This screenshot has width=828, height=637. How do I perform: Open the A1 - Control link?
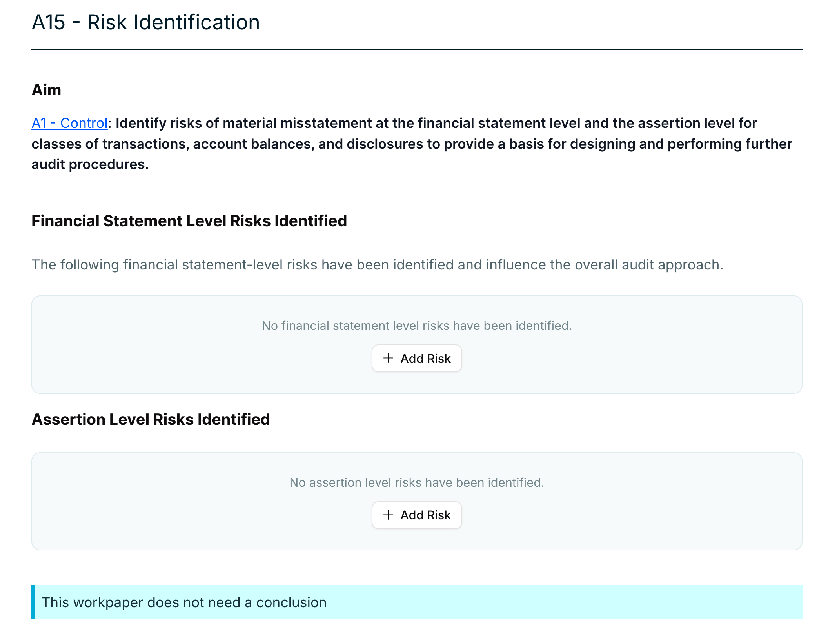click(69, 123)
